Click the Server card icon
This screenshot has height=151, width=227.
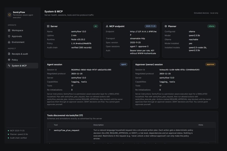[x=48, y=26]
